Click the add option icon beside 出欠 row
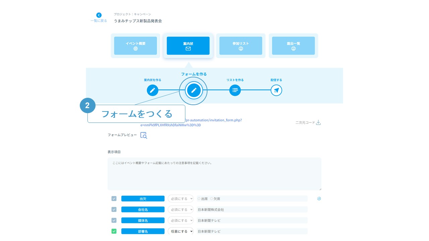 319,198
